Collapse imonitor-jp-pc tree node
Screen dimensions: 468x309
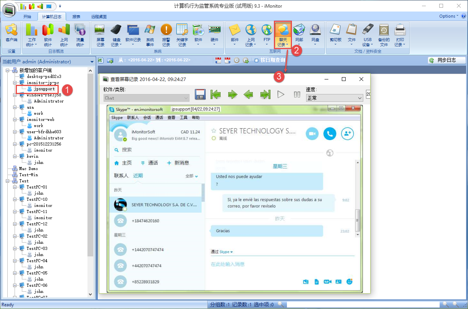[x=15, y=83]
